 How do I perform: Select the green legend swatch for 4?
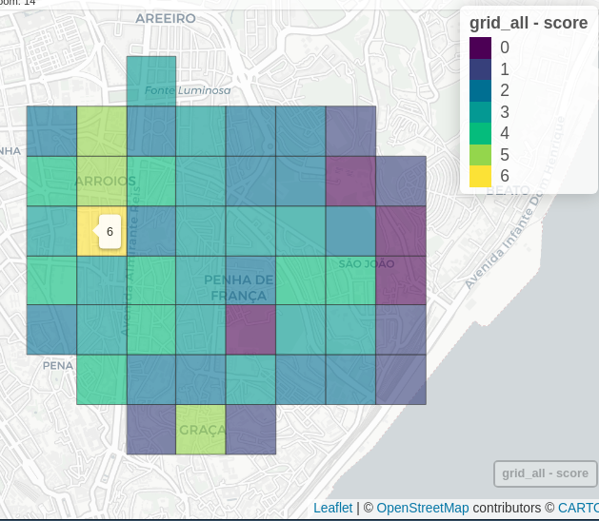tap(480, 133)
